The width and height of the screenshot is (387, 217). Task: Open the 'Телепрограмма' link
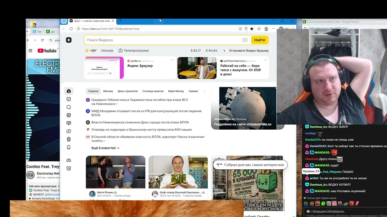133,51
